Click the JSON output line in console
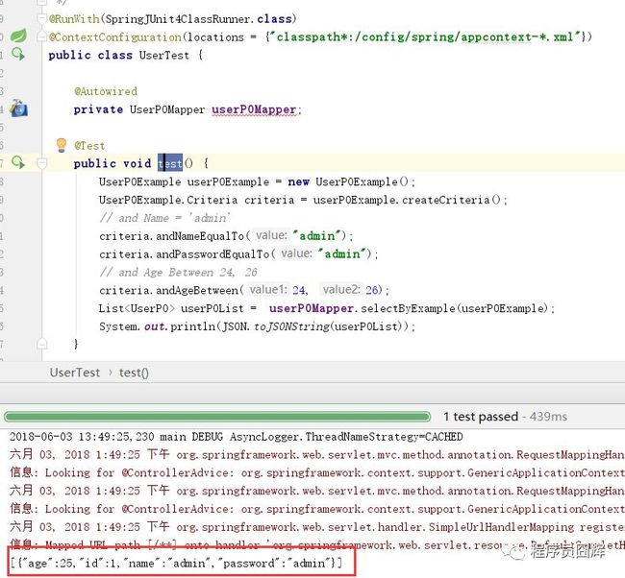 [176, 563]
